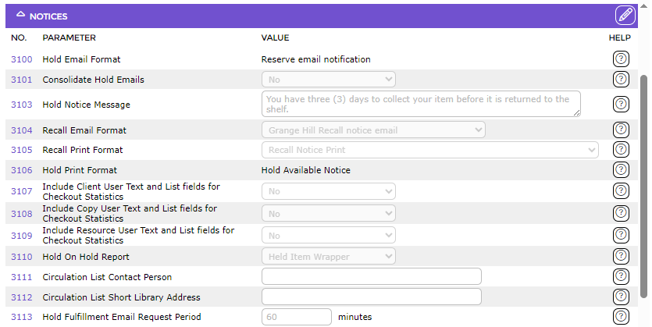The image size is (652, 327).
Task: Click the 'Hold Email Format' parameter label
Action: click(81, 59)
